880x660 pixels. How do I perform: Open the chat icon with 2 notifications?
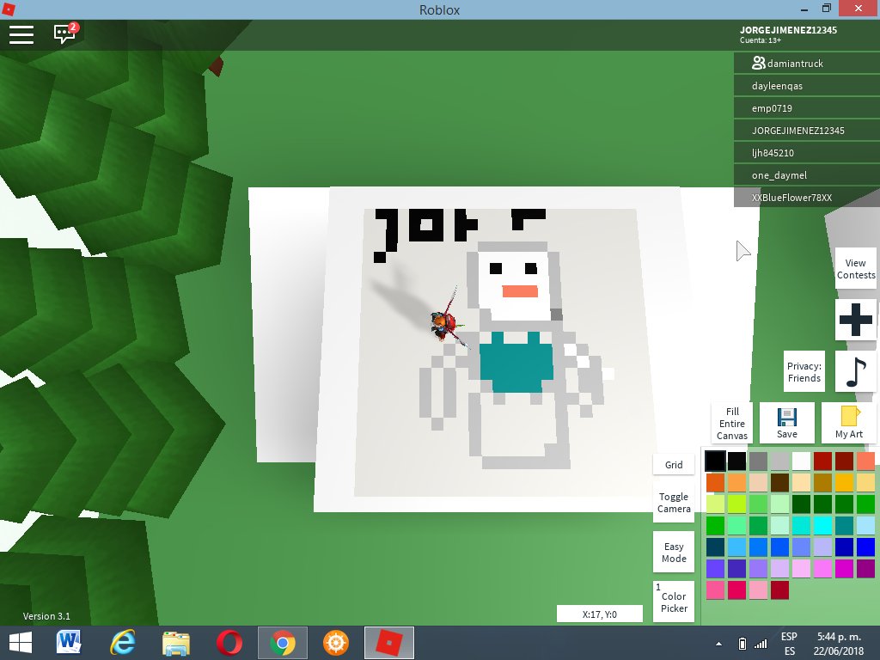click(x=65, y=34)
